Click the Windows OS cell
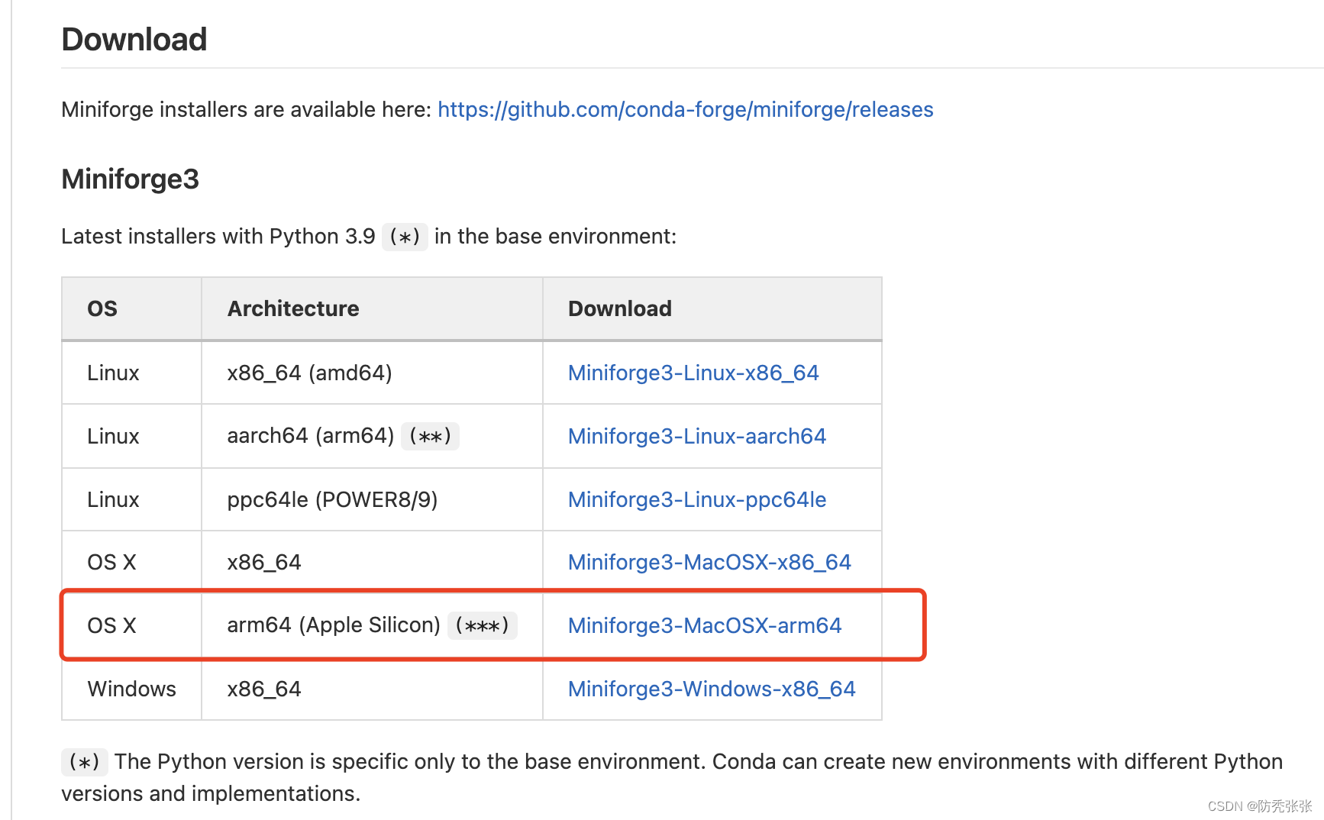This screenshot has height=820, width=1324. coord(131,689)
